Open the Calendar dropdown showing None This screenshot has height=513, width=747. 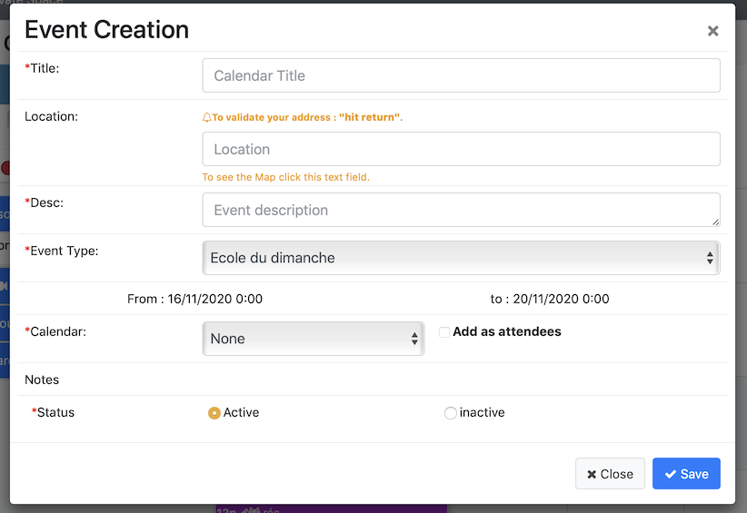[x=313, y=339]
